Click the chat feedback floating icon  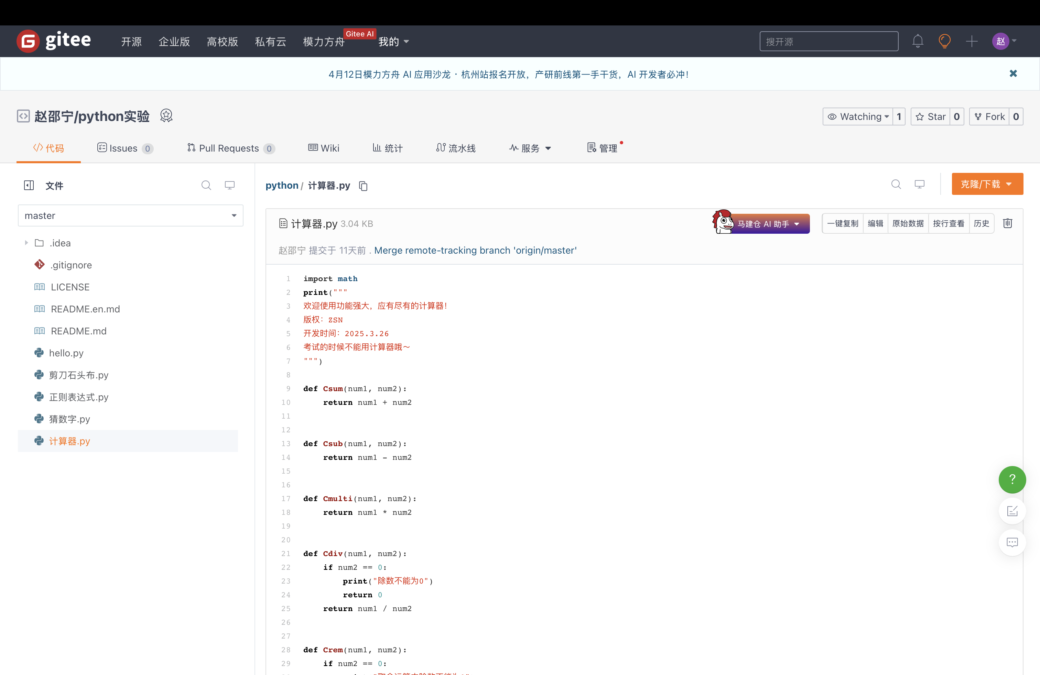click(x=1012, y=542)
